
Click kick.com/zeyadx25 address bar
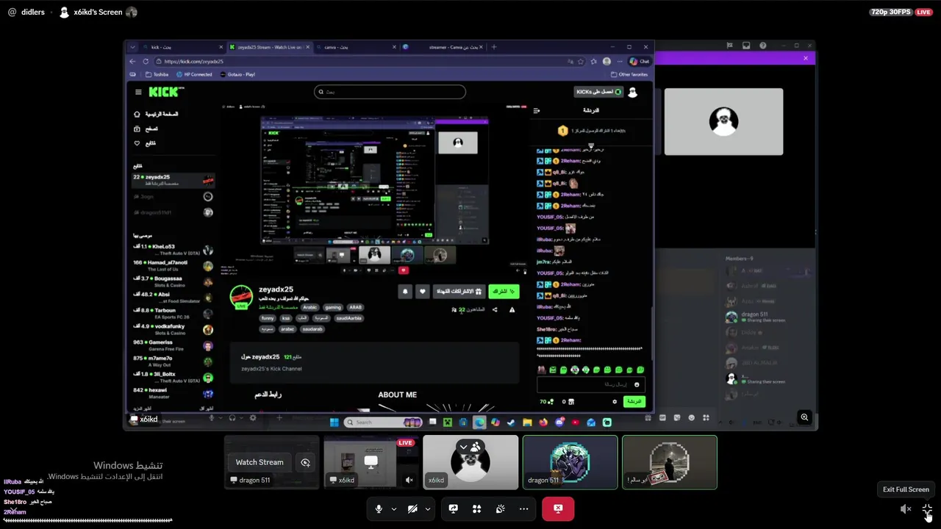pos(360,62)
